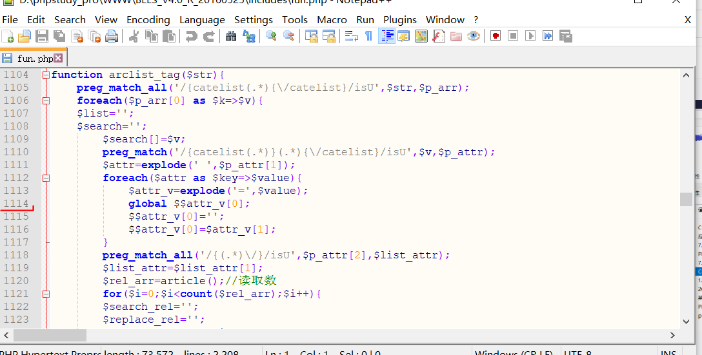Click the vertical scrollbar down arrow
Screen dimensions: 702x355
click(686, 321)
